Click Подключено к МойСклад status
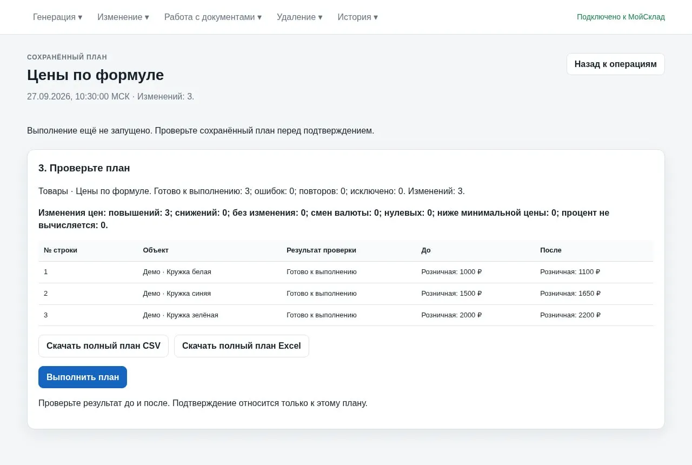 click(621, 17)
